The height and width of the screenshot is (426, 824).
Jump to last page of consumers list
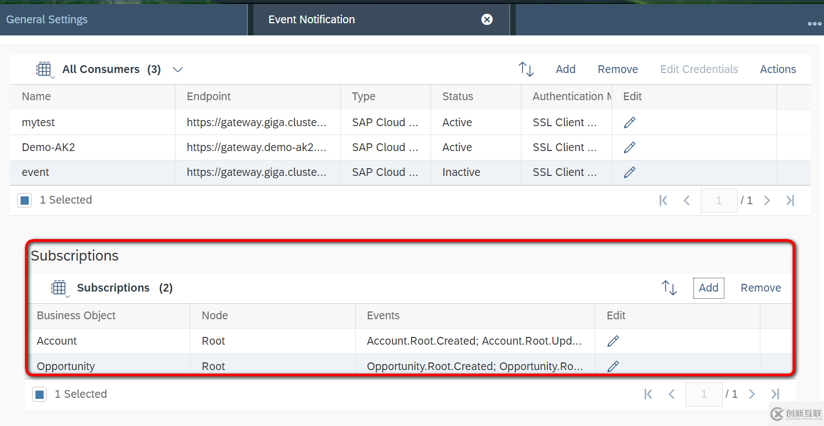[x=790, y=200]
